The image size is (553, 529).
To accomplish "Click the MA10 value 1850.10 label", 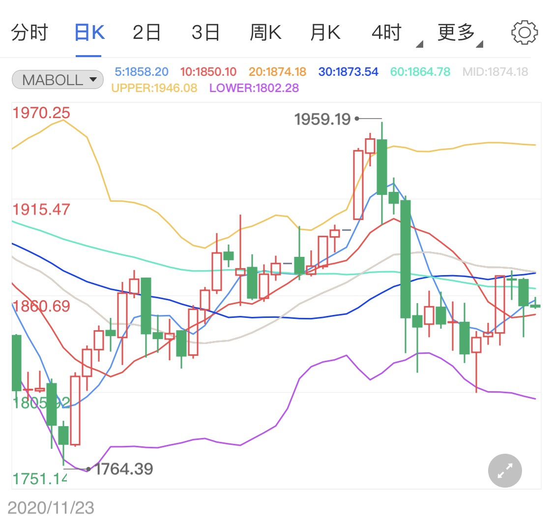I will click(208, 72).
